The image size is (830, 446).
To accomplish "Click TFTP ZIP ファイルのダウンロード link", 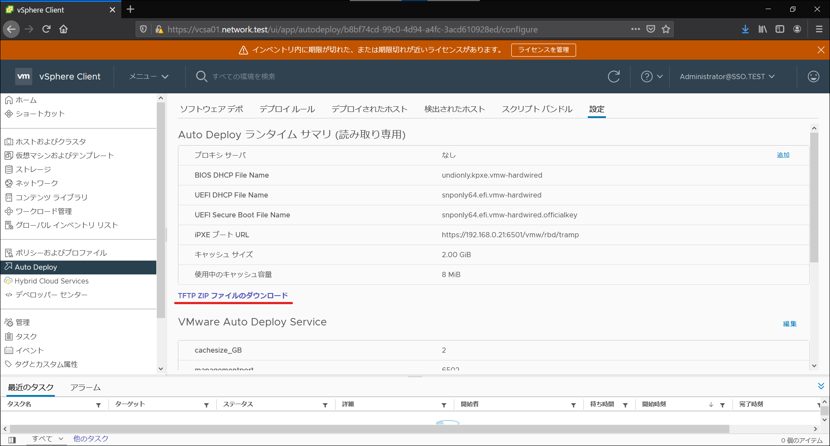I will pyautogui.click(x=233, y=296).
